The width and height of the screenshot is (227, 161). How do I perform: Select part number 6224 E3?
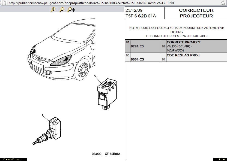pyautogui.click(x=137, y=46)
